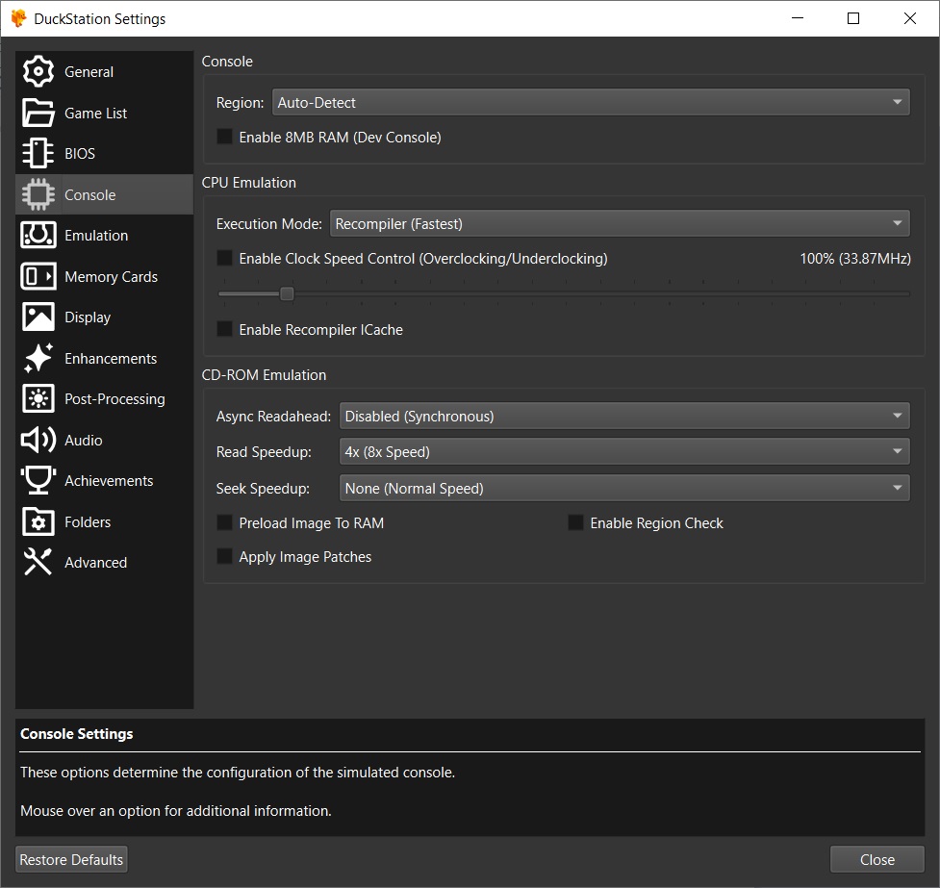Switch to Game List settings label

(95, 114)
